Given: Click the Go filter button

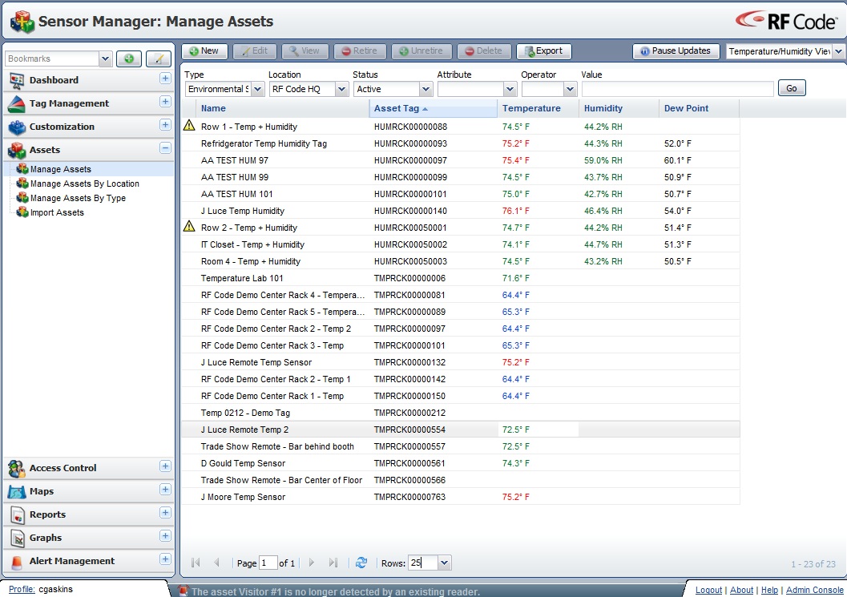Looking at the screenshot, I should 792,88.
